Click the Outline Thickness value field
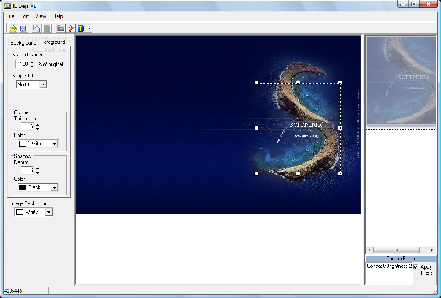This screenshot has height=298, width=441. click(x=28, y=126)
